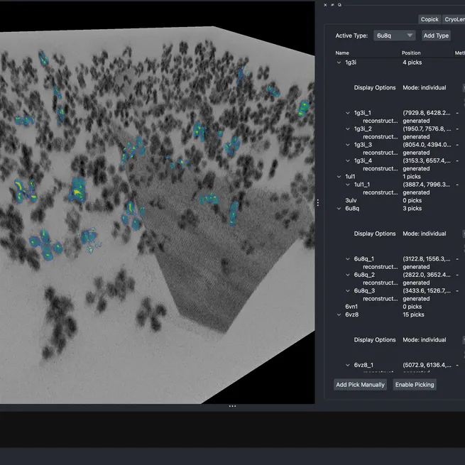Switch to the Copick tab
Image resolution: width=465 pixels, height=465 pixels.
tap(430, 19)
